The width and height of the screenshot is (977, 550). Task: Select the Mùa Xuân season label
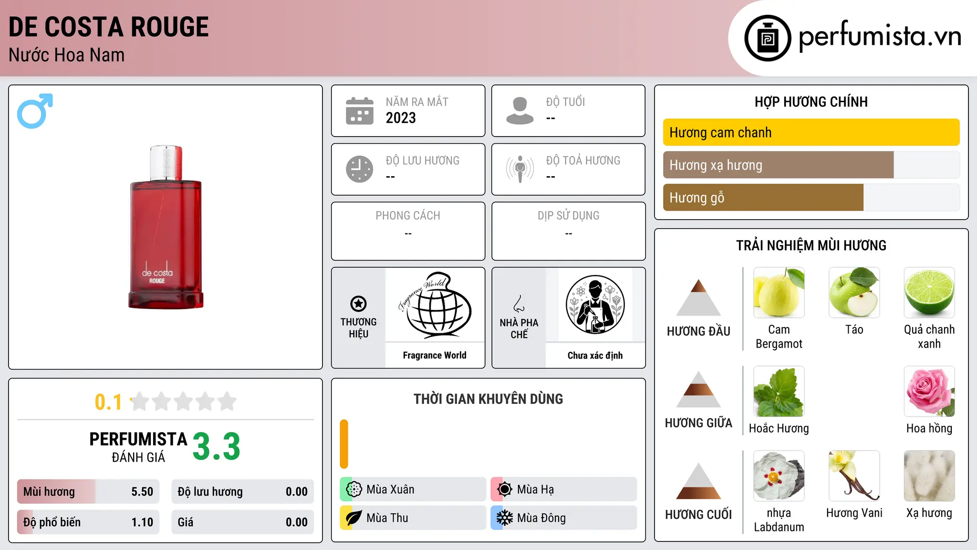pyautogui.click(x=390, y=489)
